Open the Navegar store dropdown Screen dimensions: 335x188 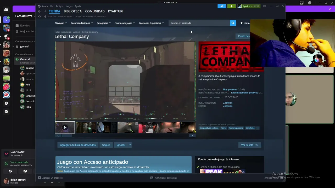click(x=60, y=23)
